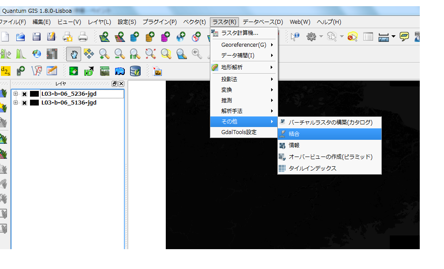Toggle visibility of layer L03-b-06_5136-jgd

click(x=25, y=103)
